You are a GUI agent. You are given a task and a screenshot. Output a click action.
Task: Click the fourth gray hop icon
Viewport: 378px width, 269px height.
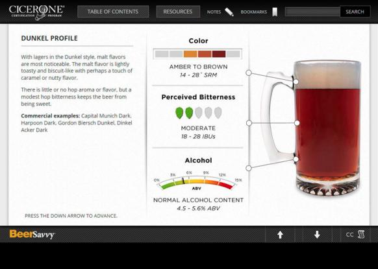point(208,113)
